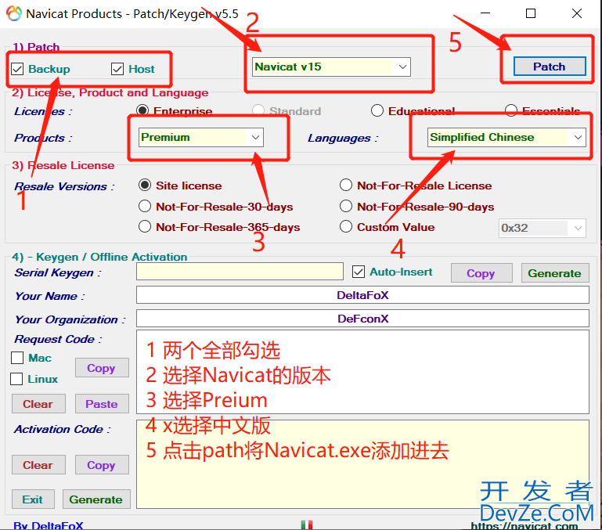602x530 pixels.
Task: Select the Essentials license radio button
Action: coord(511,110)
